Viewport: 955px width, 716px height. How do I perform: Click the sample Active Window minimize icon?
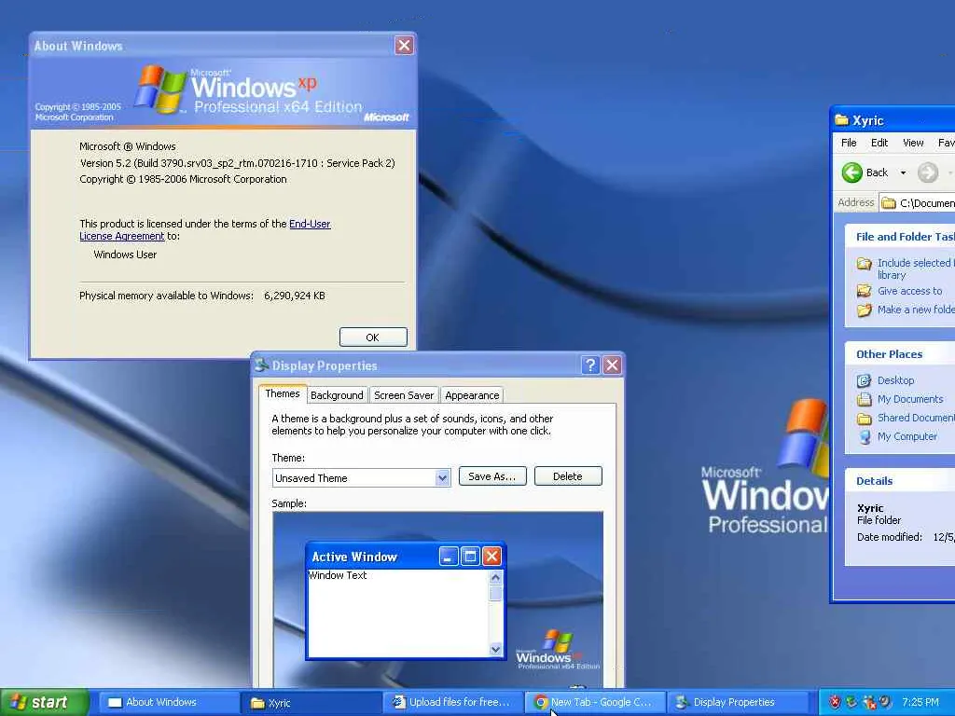[x=449, y=556]
